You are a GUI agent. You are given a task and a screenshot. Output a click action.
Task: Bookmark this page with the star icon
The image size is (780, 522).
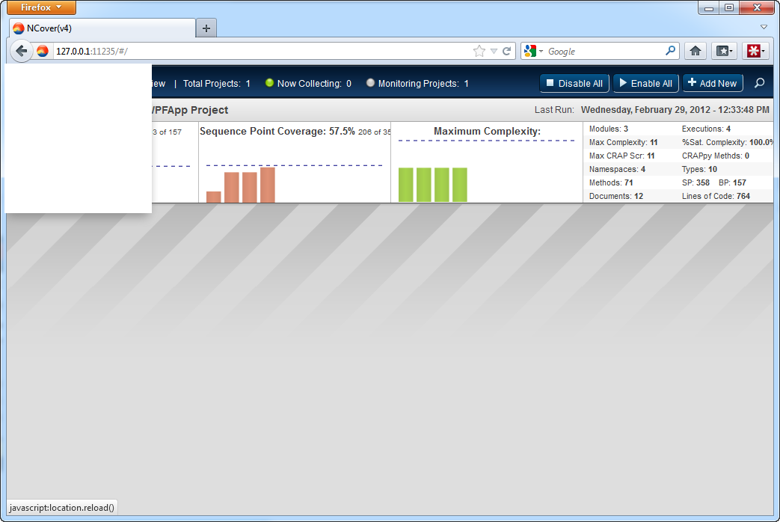[x=479, y=51]
